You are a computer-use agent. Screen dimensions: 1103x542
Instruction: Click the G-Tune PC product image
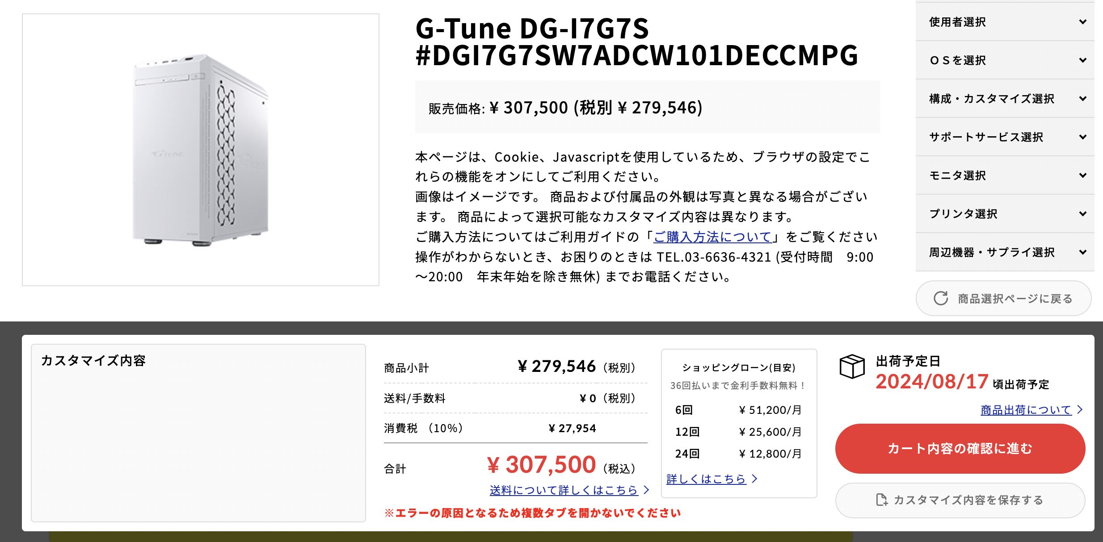pyautogui.click(x=201, y=150)
